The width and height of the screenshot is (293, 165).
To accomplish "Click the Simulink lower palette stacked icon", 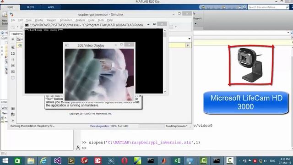I will pos(13,114).
